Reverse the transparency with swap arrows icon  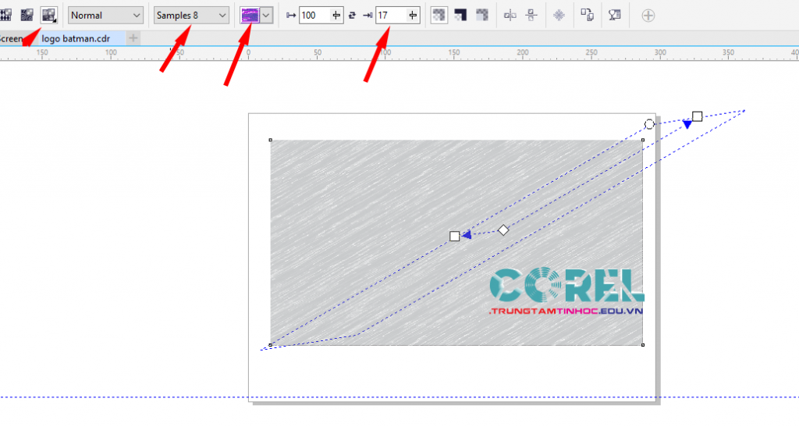[x=352, y=16]
